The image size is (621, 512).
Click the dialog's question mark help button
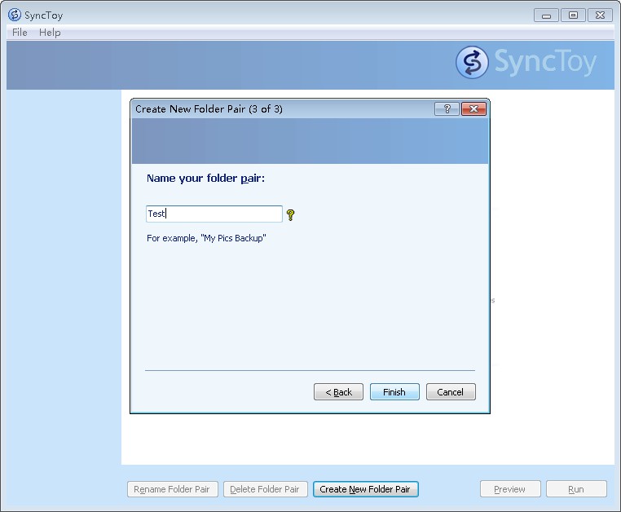coord(447,108)
